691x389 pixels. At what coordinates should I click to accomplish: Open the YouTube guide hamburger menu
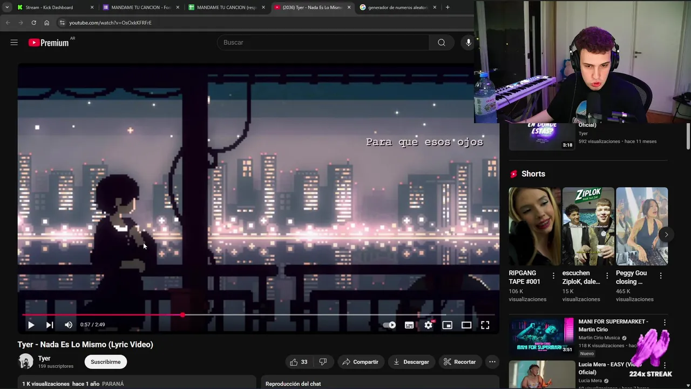click(14, 42)
